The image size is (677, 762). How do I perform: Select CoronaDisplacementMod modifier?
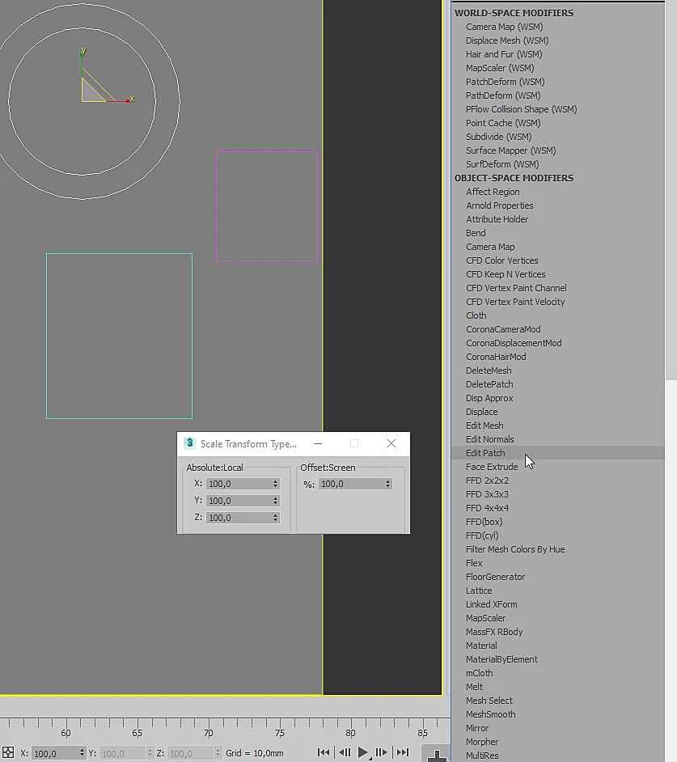514,343
